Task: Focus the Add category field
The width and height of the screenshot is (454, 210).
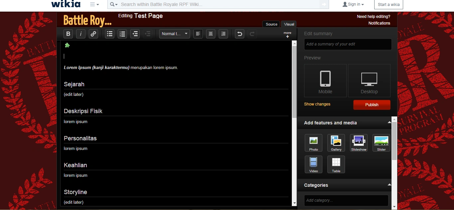Action: point(346,200)
